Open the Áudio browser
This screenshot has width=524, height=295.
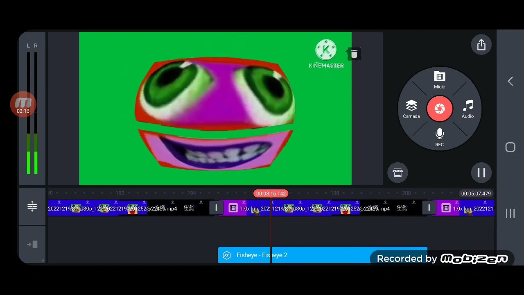click(x=468, y=109)
